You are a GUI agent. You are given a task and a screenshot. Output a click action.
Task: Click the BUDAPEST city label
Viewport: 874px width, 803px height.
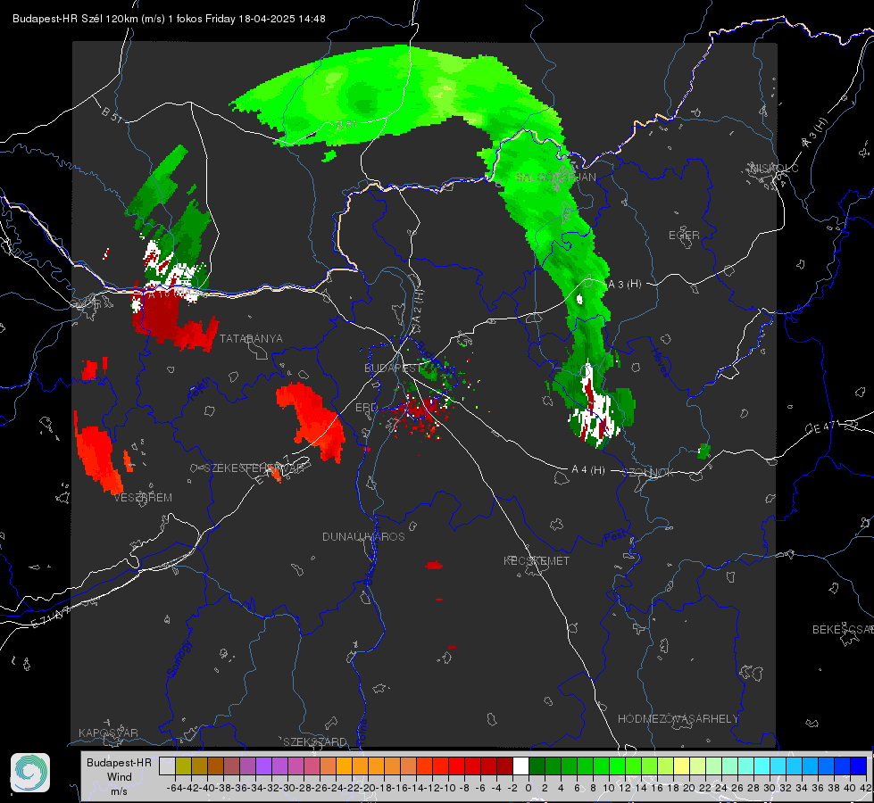(394, 368)
